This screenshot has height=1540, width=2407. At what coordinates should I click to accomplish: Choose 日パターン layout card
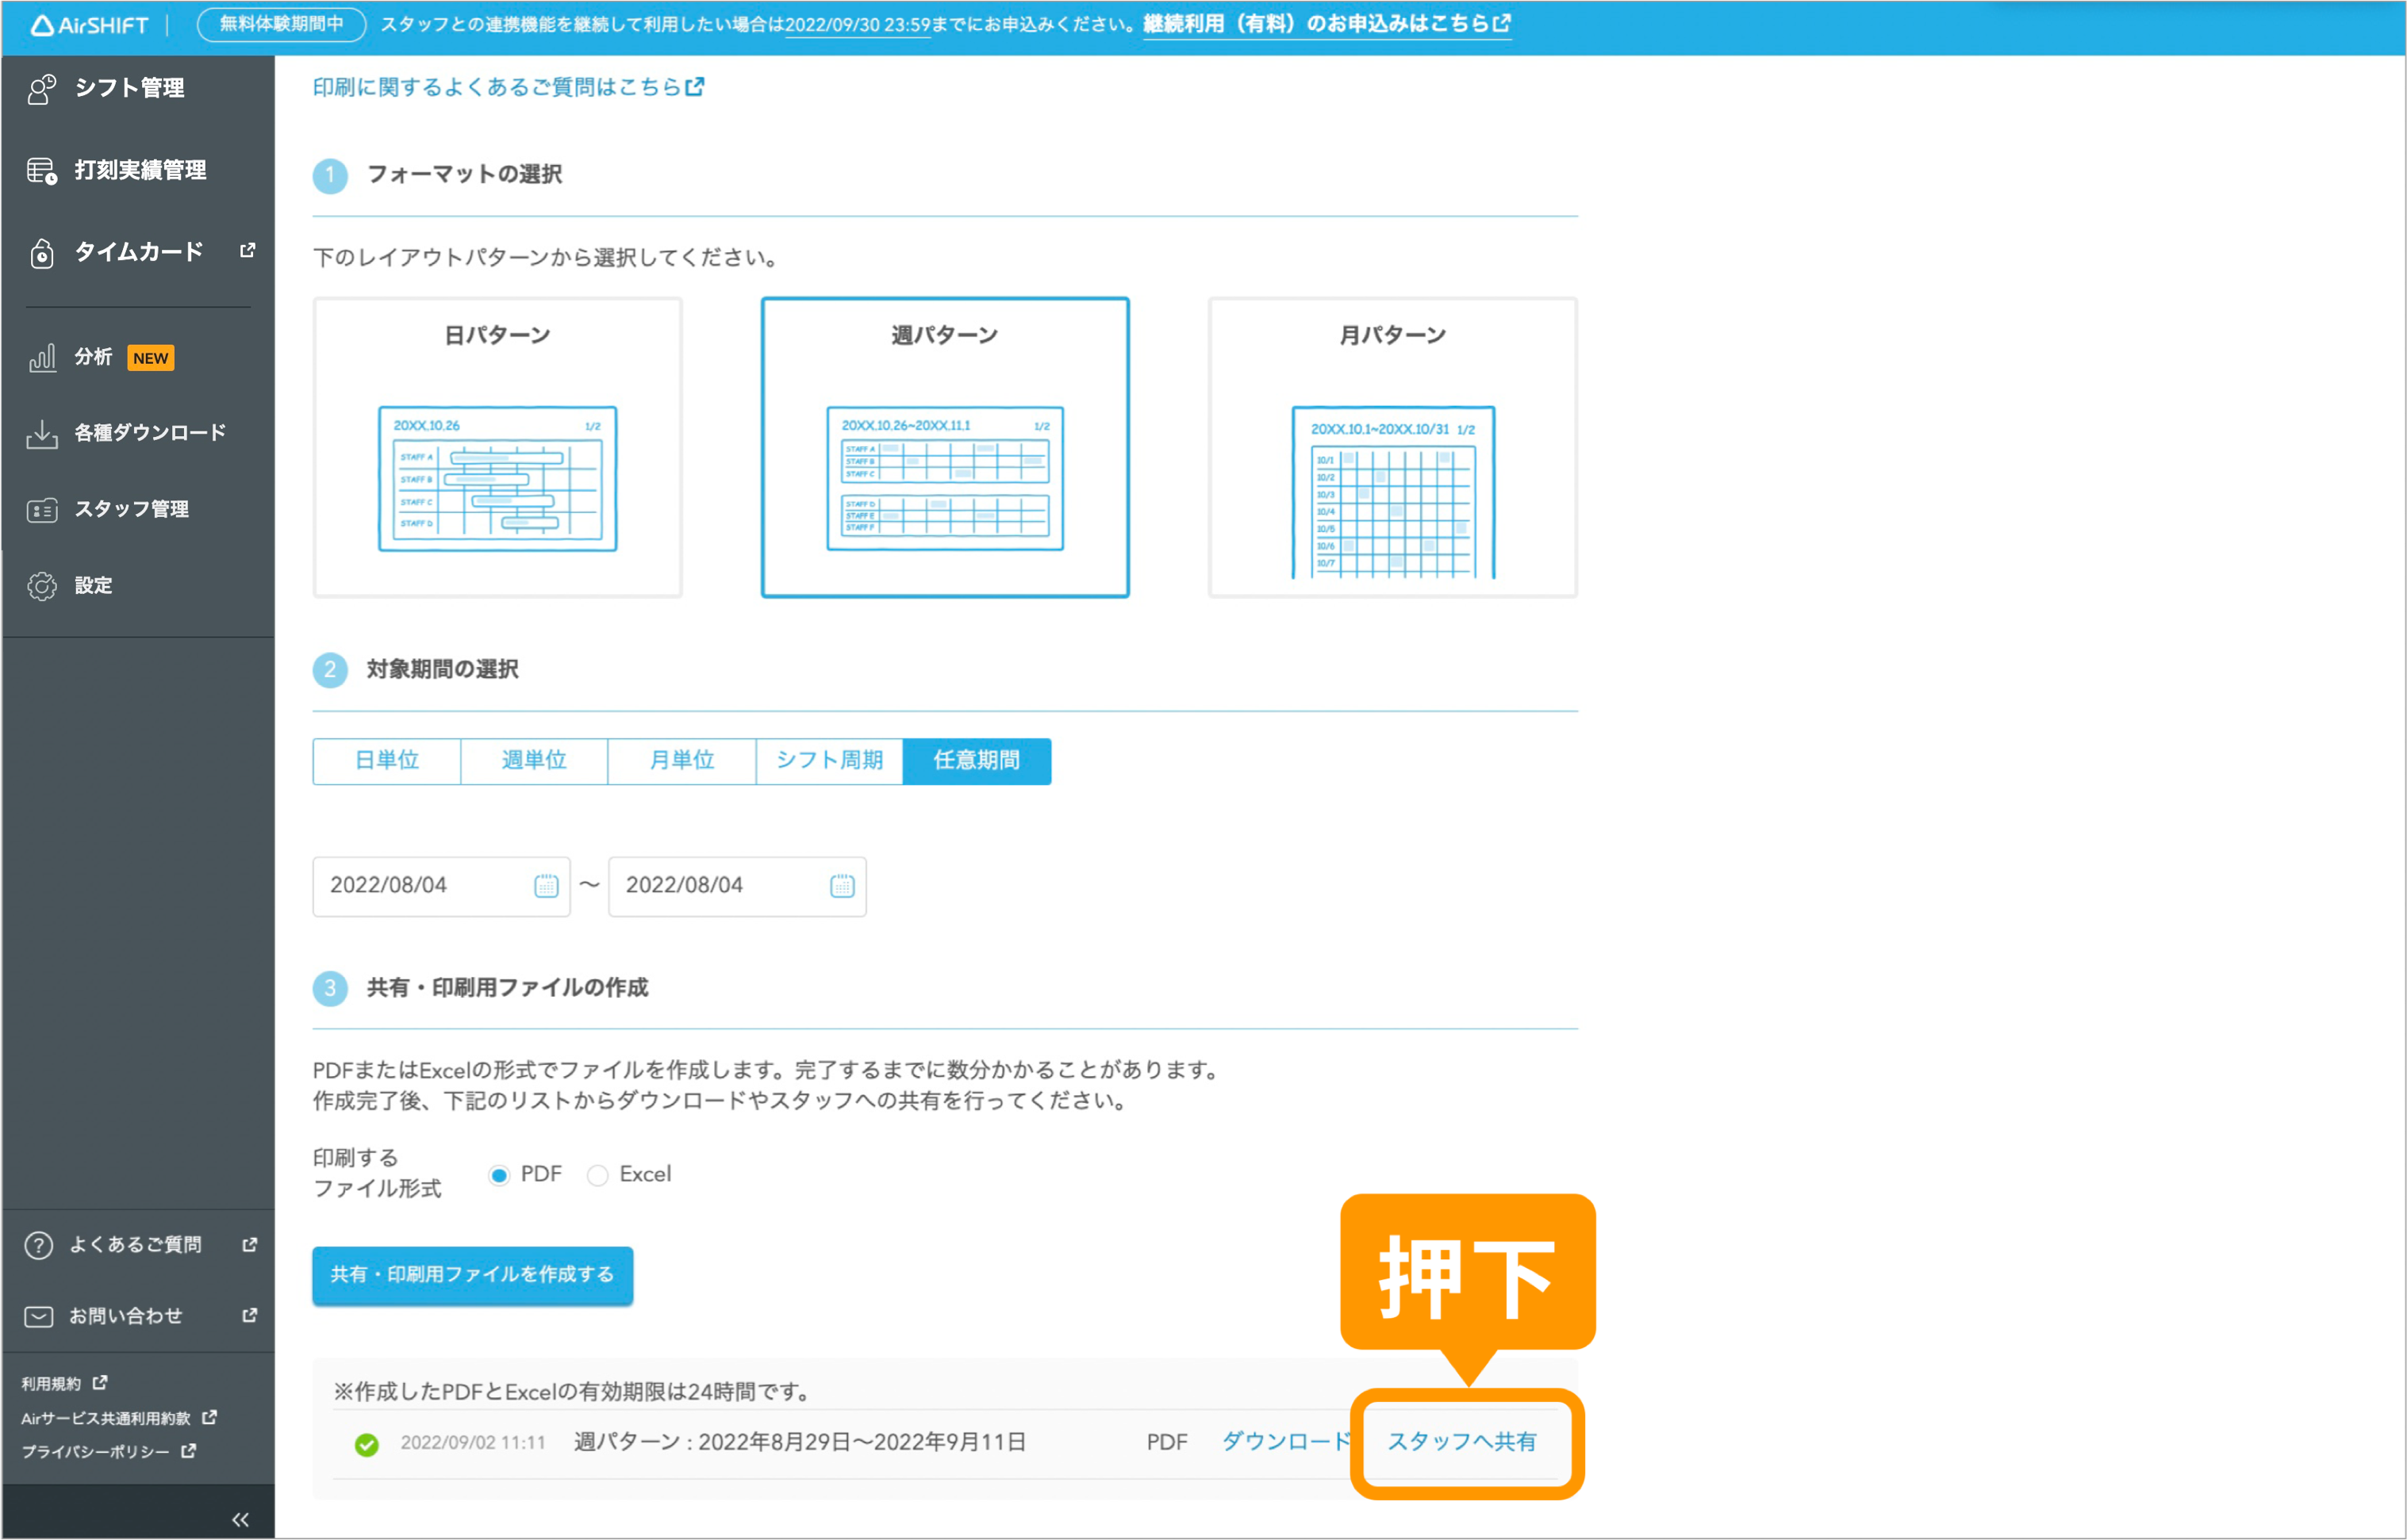[x=497, y=447]
